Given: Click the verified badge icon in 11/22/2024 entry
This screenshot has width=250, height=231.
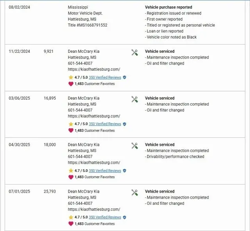Looking at the screenshot, I should point(124,77).
